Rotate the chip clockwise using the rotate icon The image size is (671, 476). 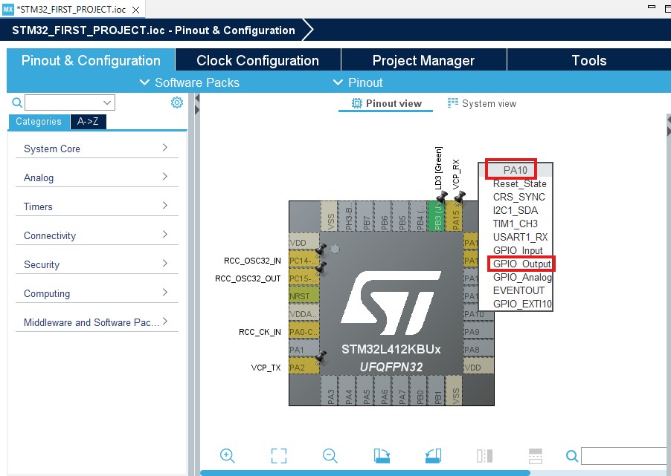tap(381, 455)
